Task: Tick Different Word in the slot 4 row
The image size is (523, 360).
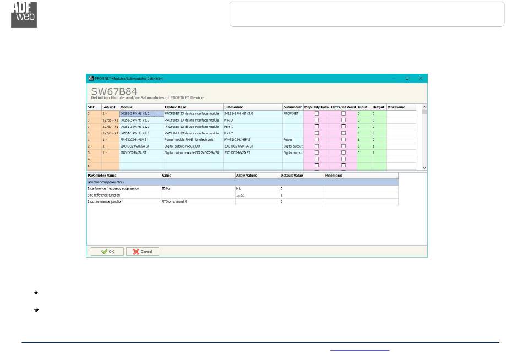Action: 343,159
